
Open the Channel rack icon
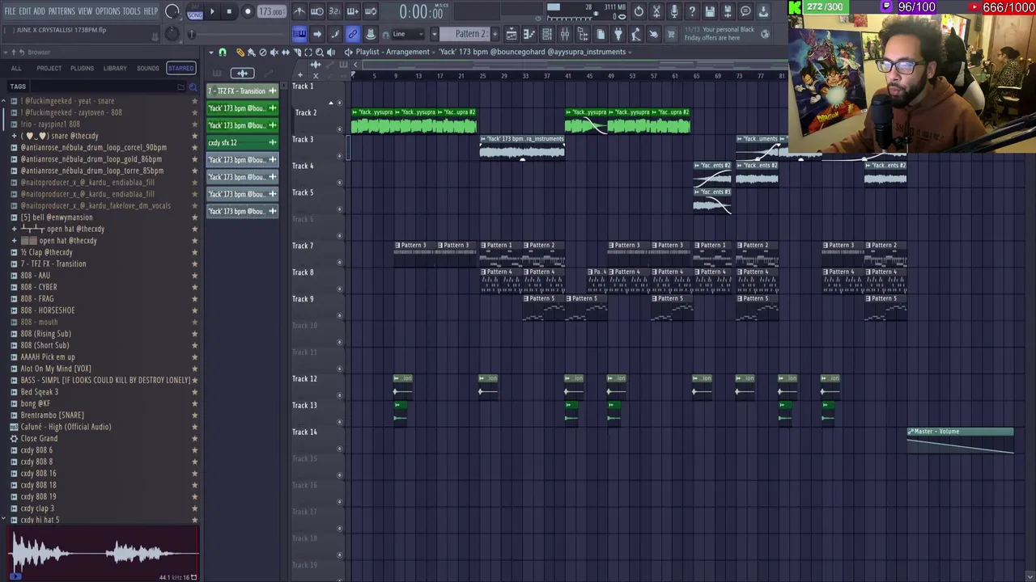click(x=547, y=34)
